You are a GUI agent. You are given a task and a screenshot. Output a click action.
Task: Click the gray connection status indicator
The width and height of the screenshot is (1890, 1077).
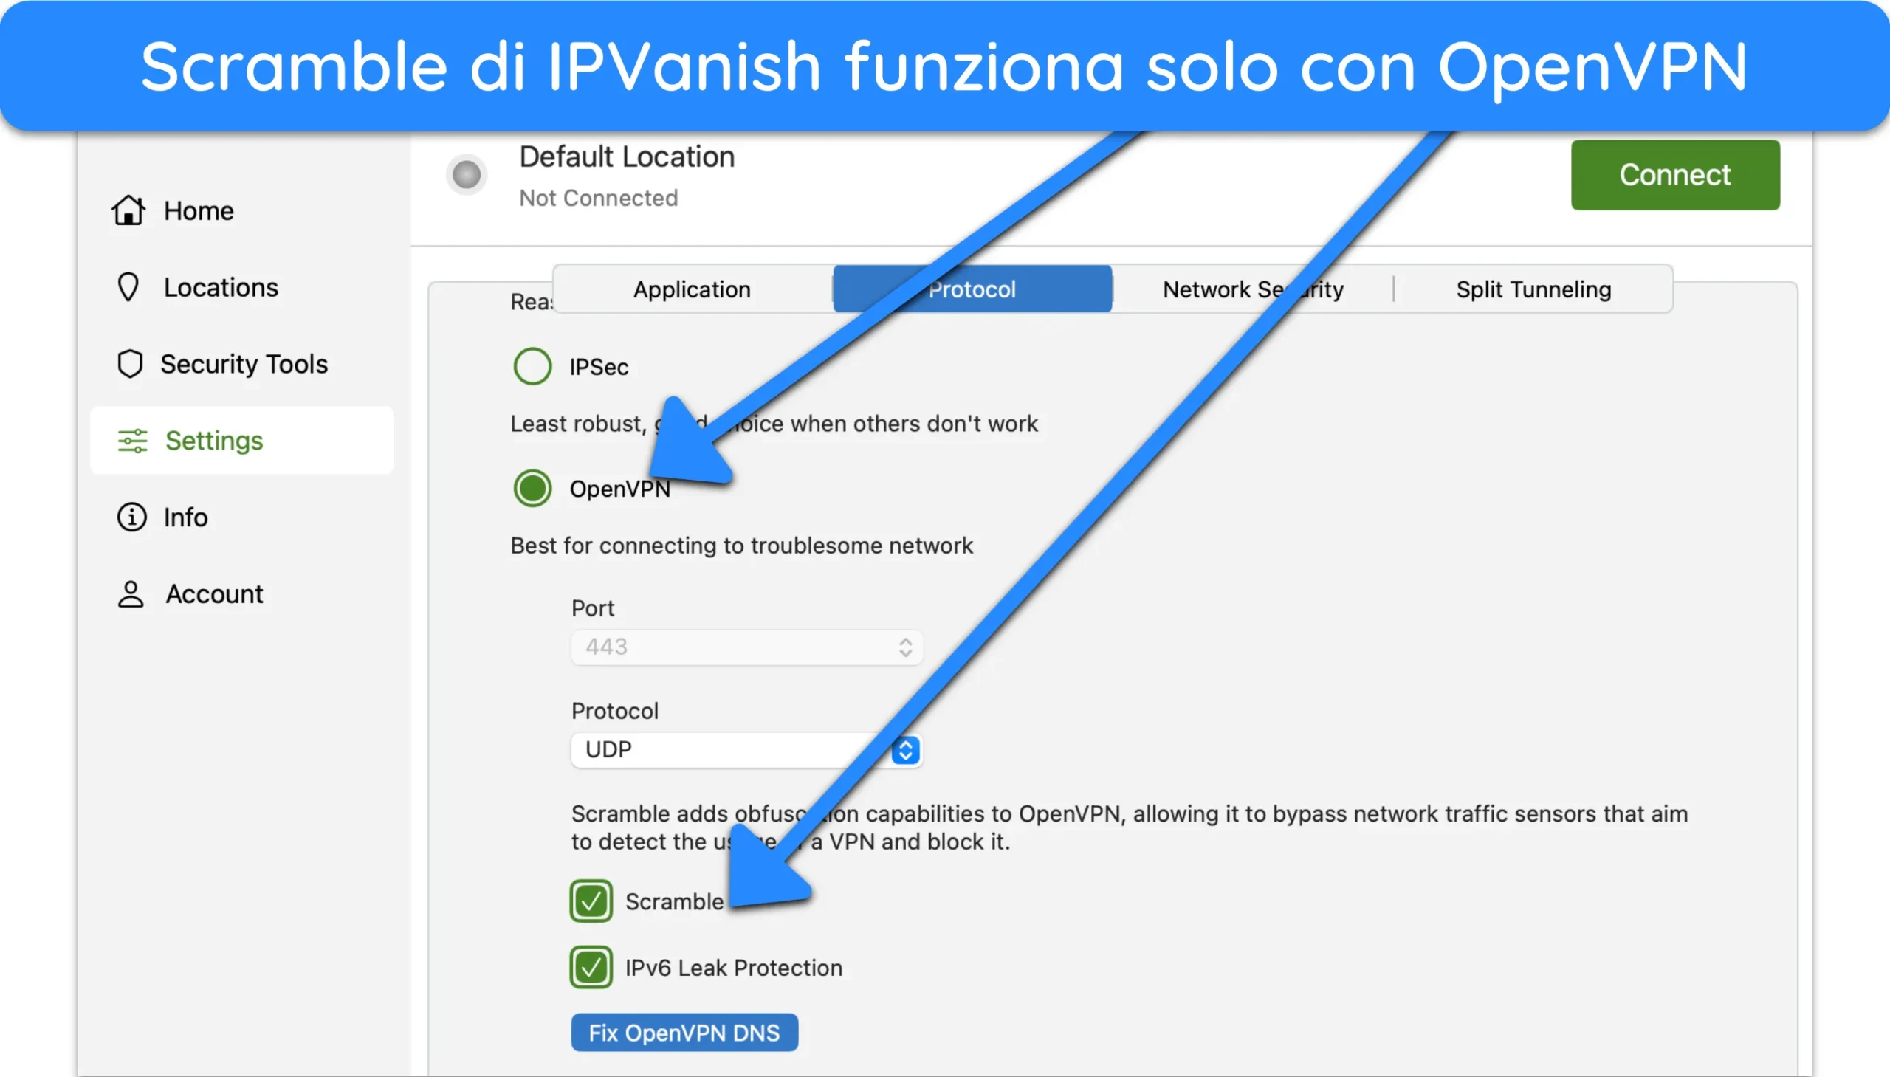[467, 175]
